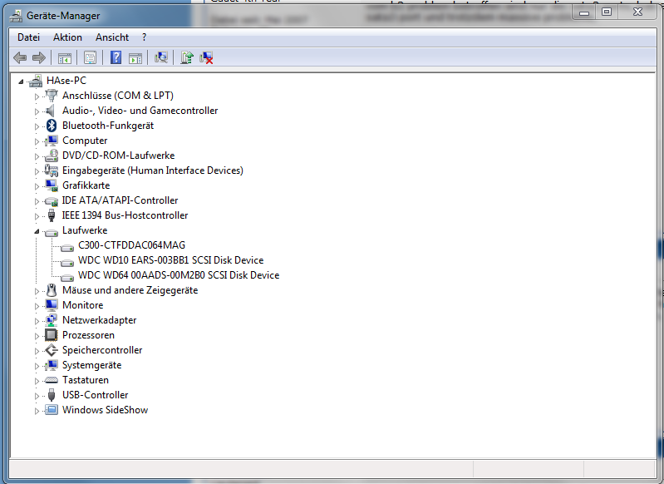Select the IEEE 1394 Bus-Hostcontroller label
Viewport: 664px width, 484px height.
125,215
